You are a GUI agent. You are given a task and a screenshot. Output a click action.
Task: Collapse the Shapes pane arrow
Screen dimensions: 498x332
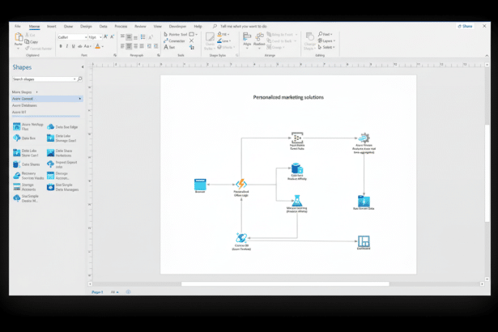(x=83, y=67)
